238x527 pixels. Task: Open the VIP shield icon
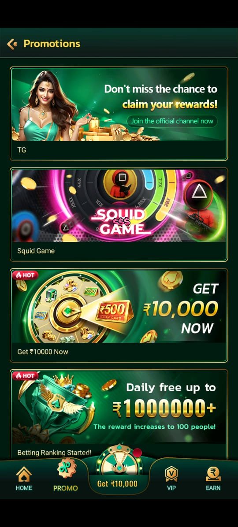[171, 474]
